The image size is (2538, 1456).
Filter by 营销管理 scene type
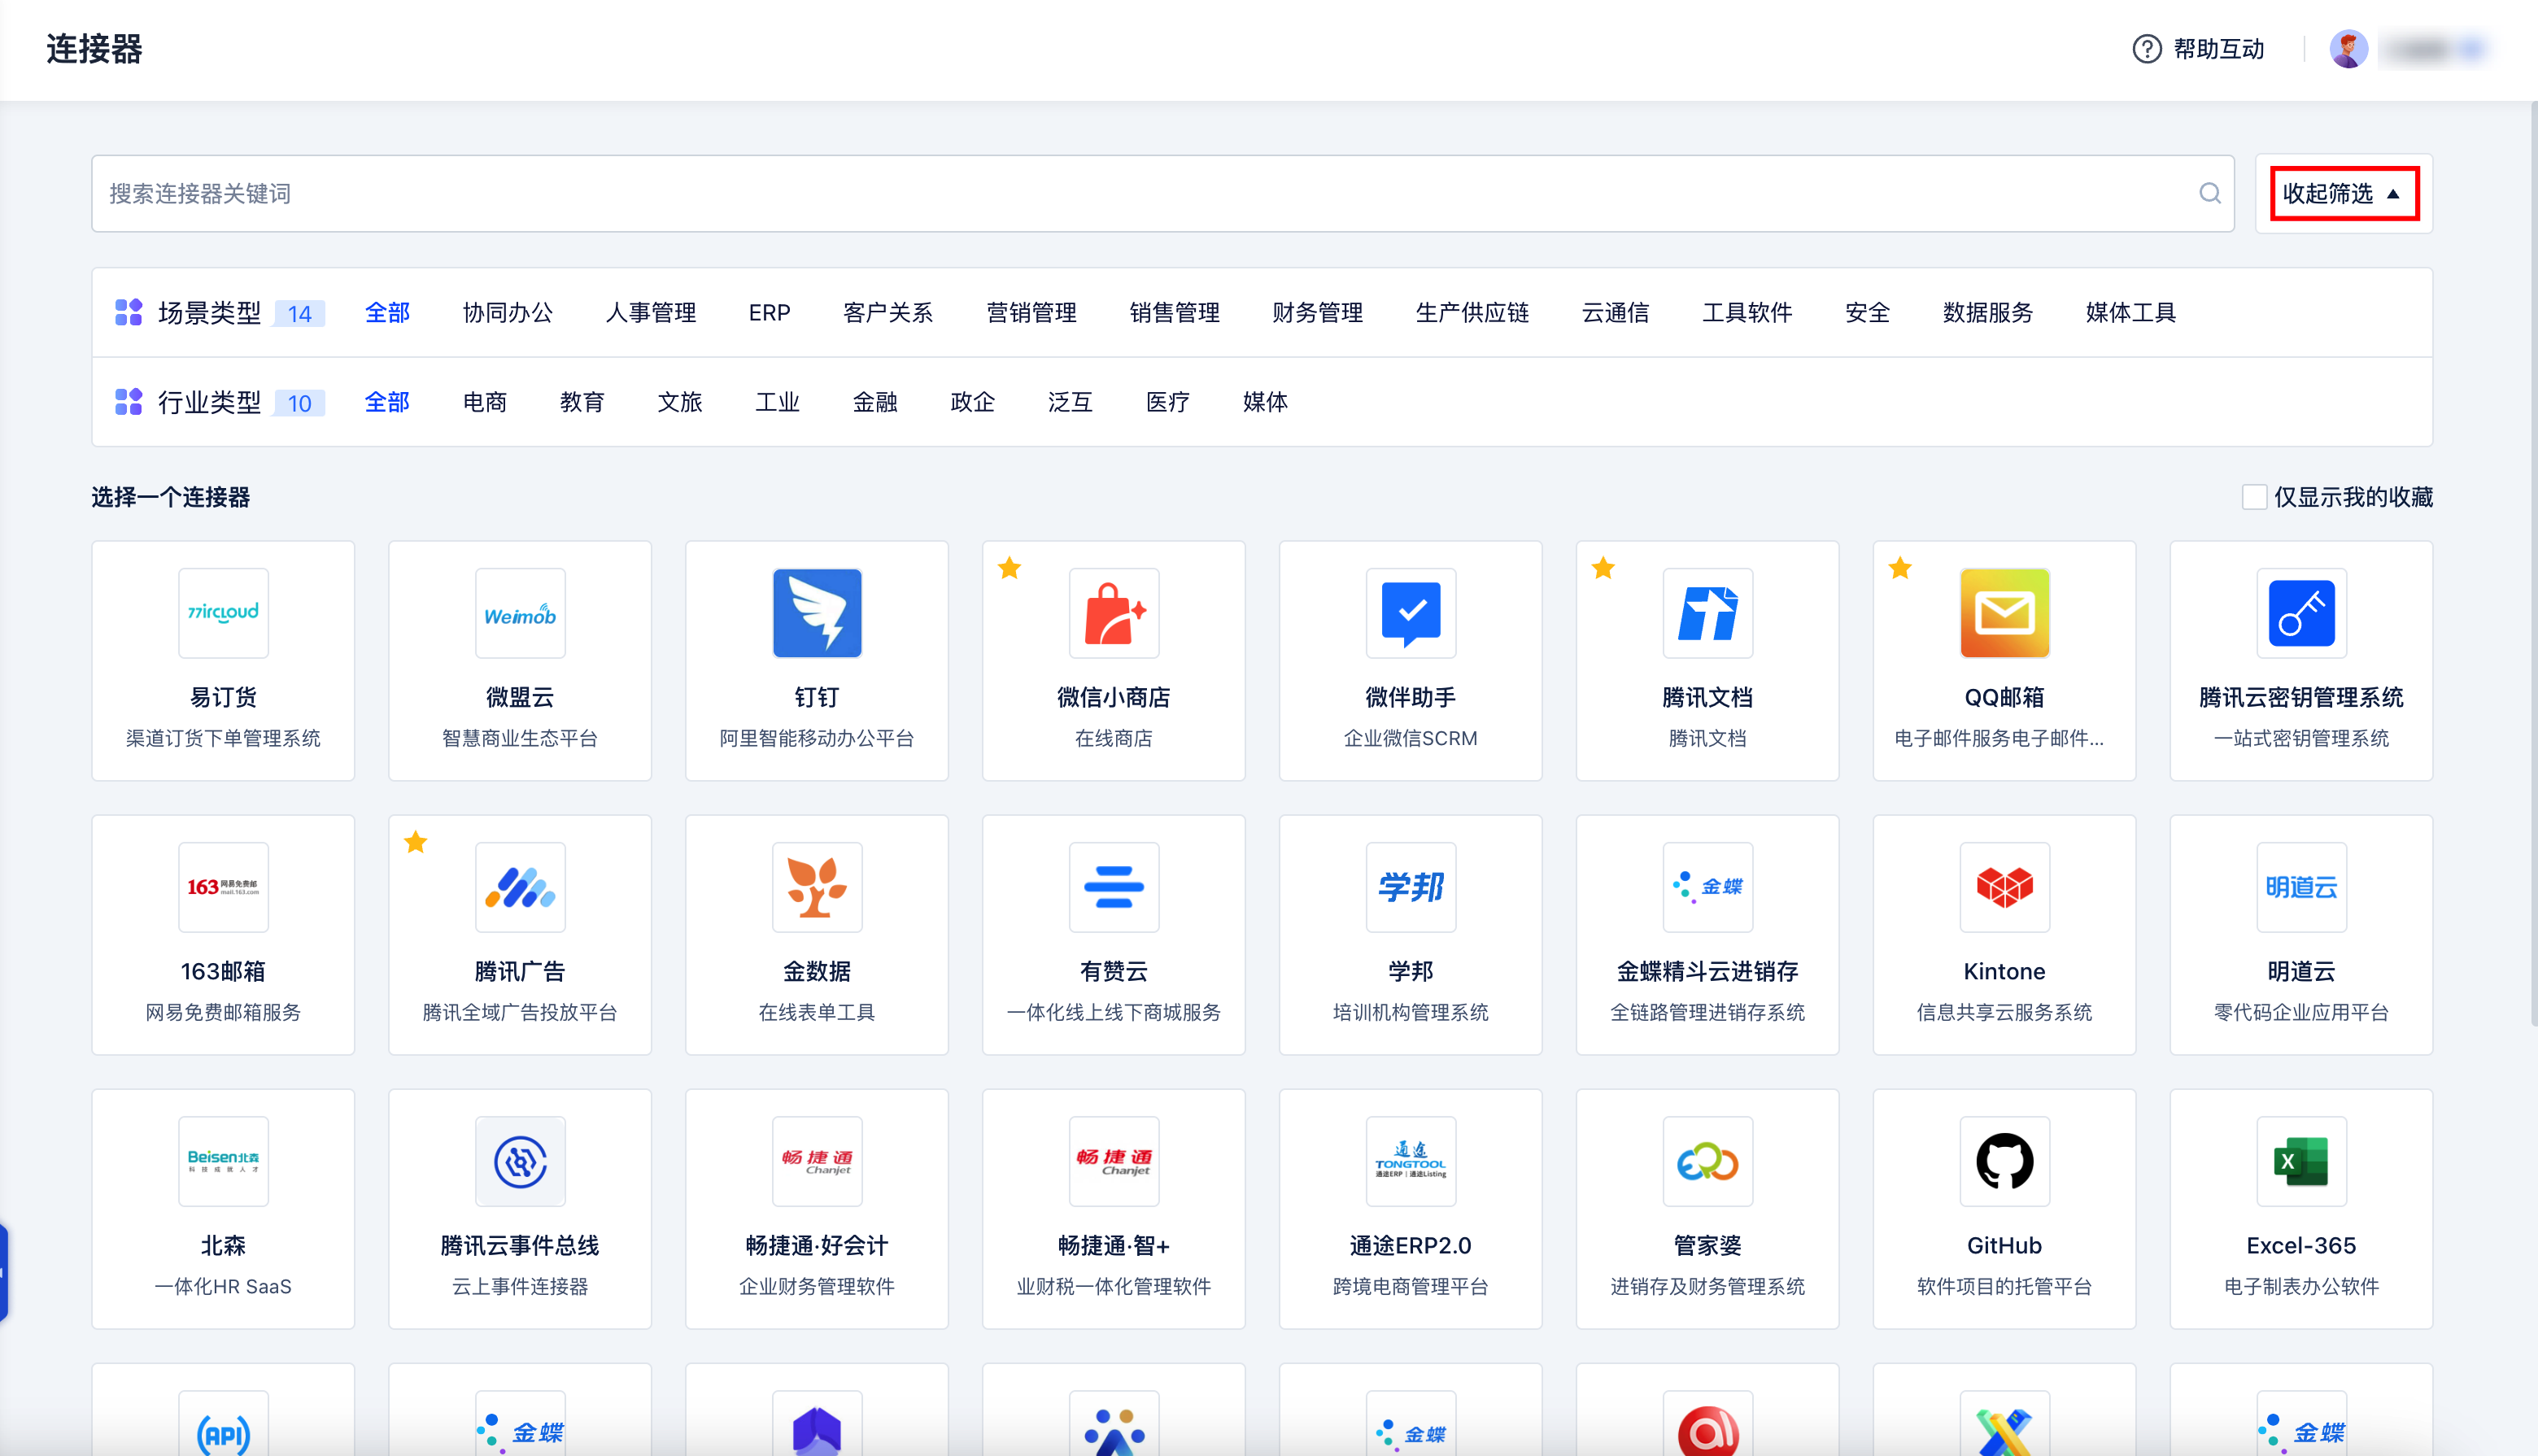click(x=1031, y=313)
